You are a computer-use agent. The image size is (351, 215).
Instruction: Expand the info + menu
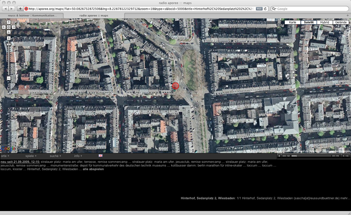point(78,156)
